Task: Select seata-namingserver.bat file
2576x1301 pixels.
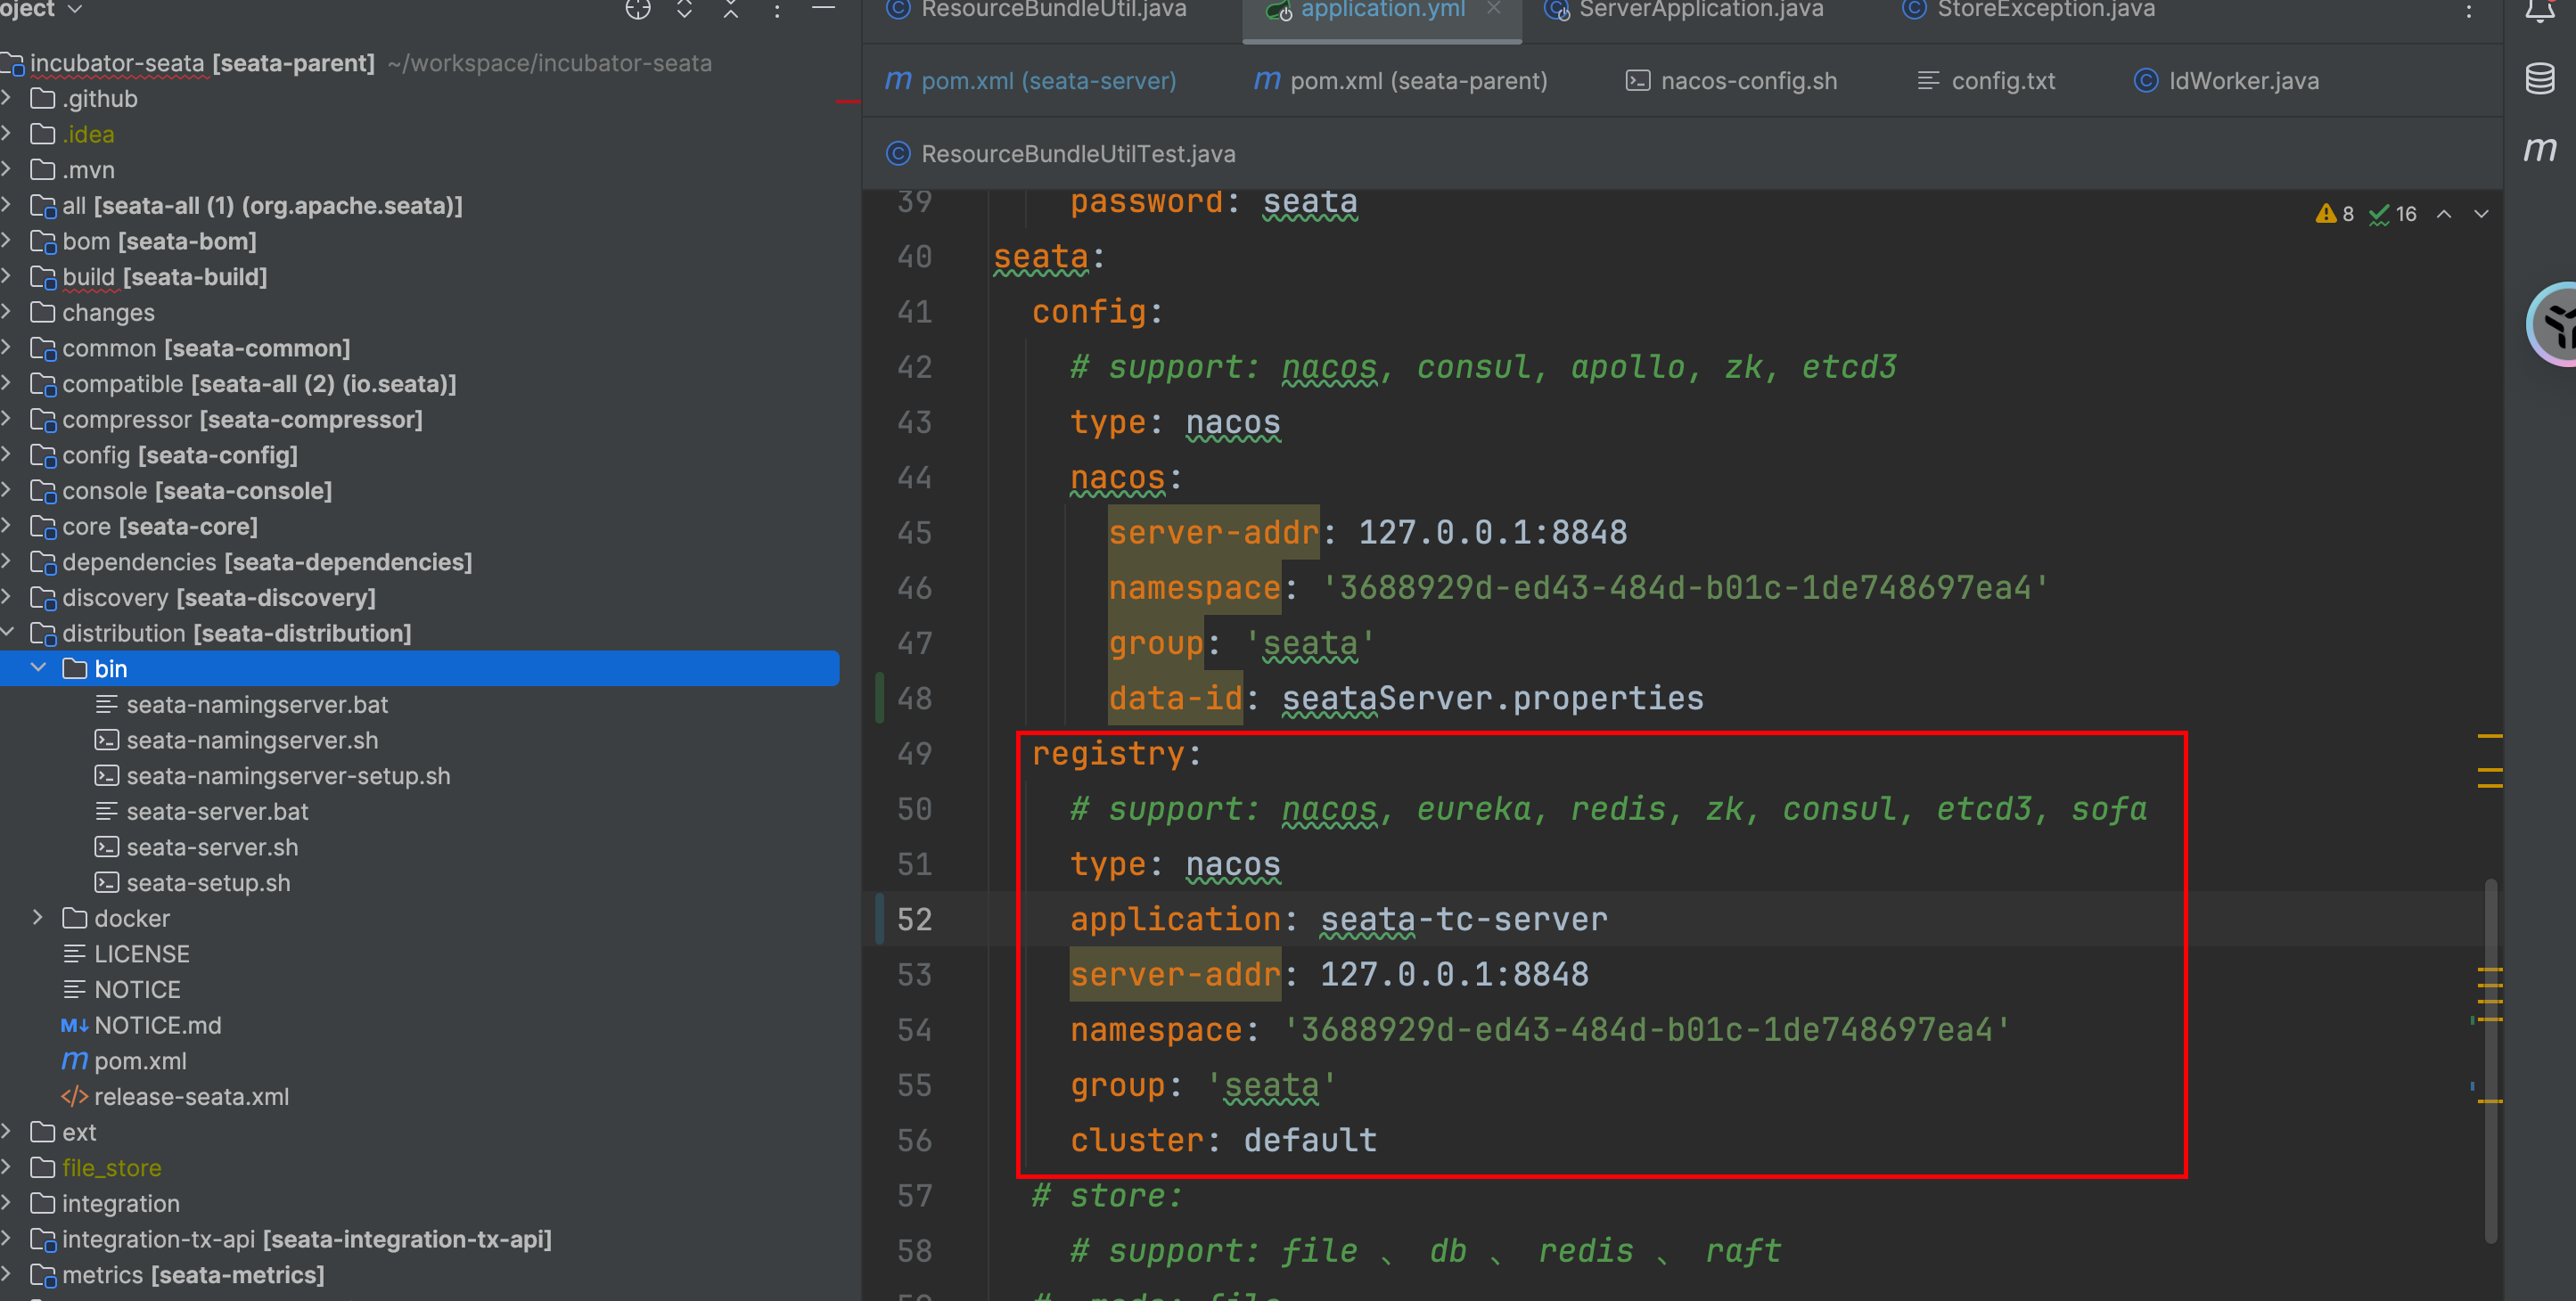Action: [x=257, y=704]
